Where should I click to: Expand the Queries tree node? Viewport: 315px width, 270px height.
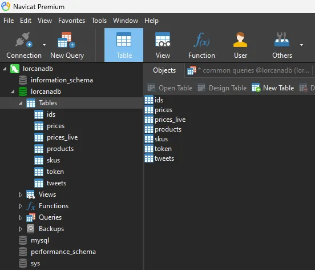tap(21, 217)
